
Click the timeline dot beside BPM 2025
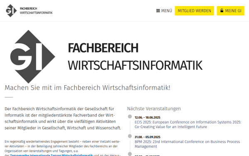(130, 136)
